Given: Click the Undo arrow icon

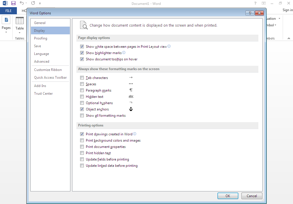Looking at the screenshot, I should [x=21, y=3].
